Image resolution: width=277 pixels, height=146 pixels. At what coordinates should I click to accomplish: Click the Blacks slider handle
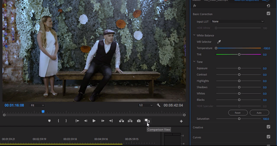click(x=239, y=100)
